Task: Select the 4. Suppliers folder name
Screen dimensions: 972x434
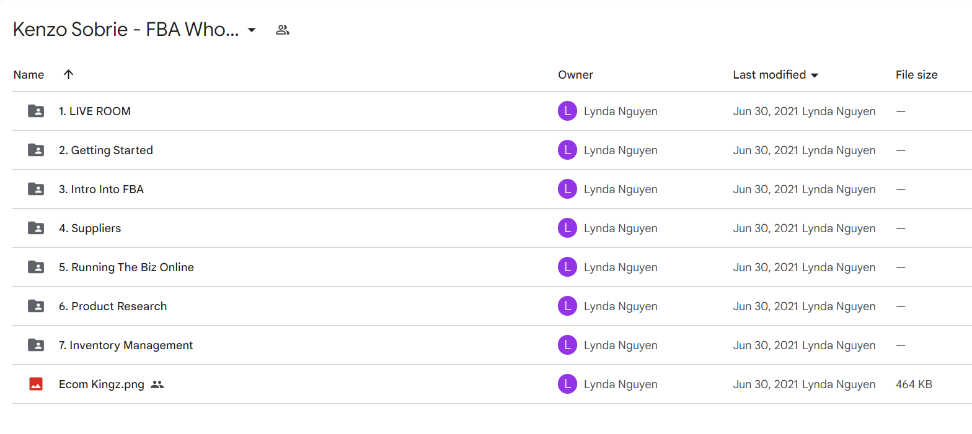Action: point(90,228)
